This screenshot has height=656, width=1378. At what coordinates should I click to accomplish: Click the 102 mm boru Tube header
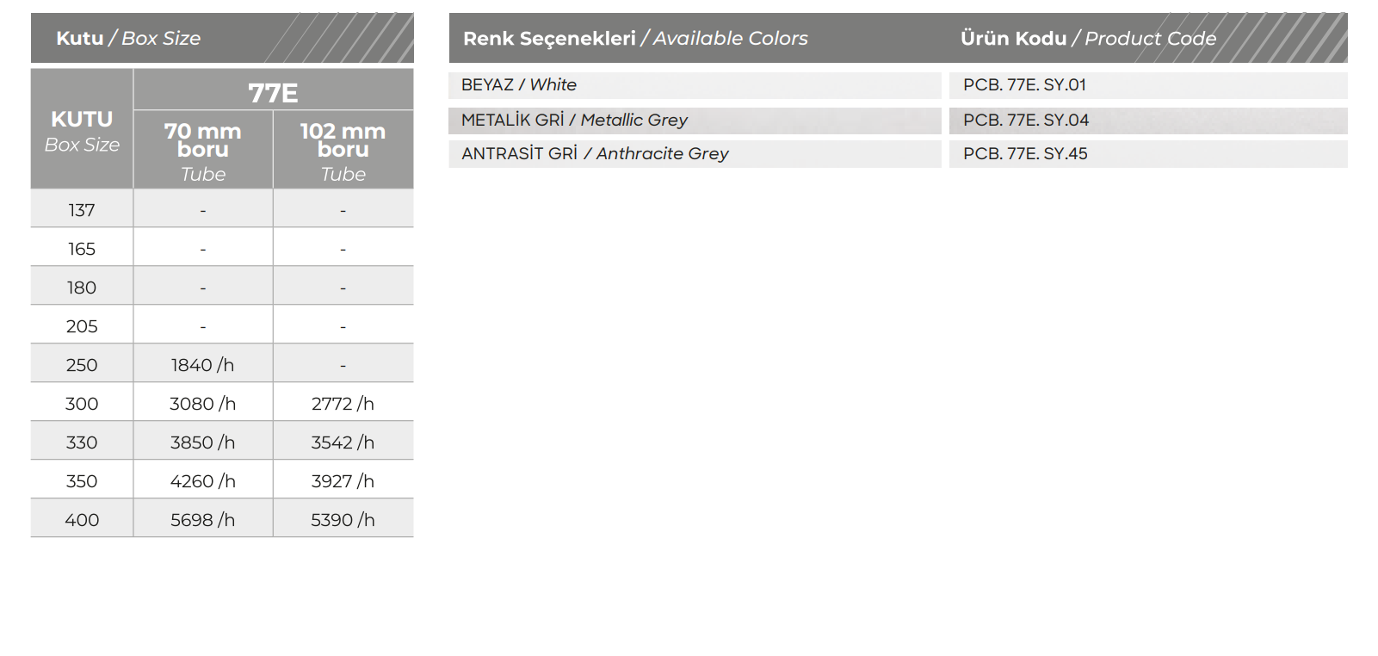pyautogui.click(x=343, y=150)
